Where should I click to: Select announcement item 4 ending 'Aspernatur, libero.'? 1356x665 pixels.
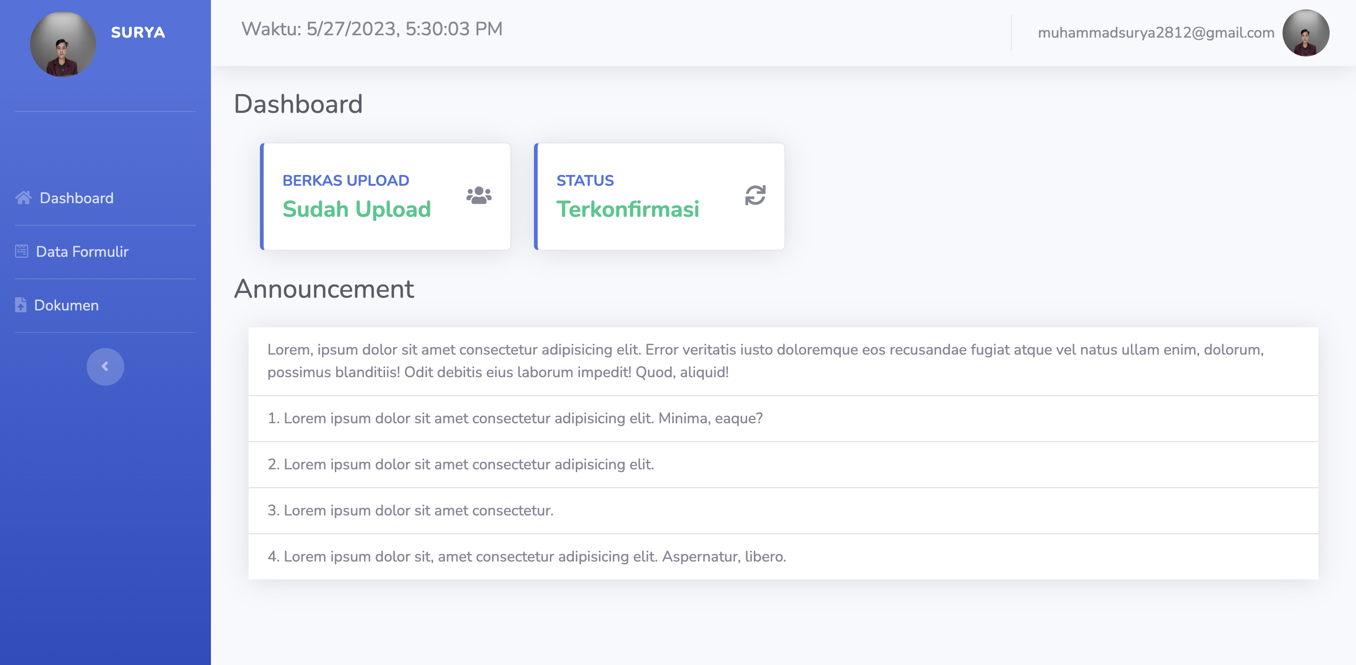click(x=526, y=557)
